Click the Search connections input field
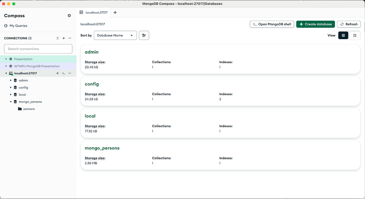Screen dimensions: 365x199 pyautogui.click(x=38, y=49)
